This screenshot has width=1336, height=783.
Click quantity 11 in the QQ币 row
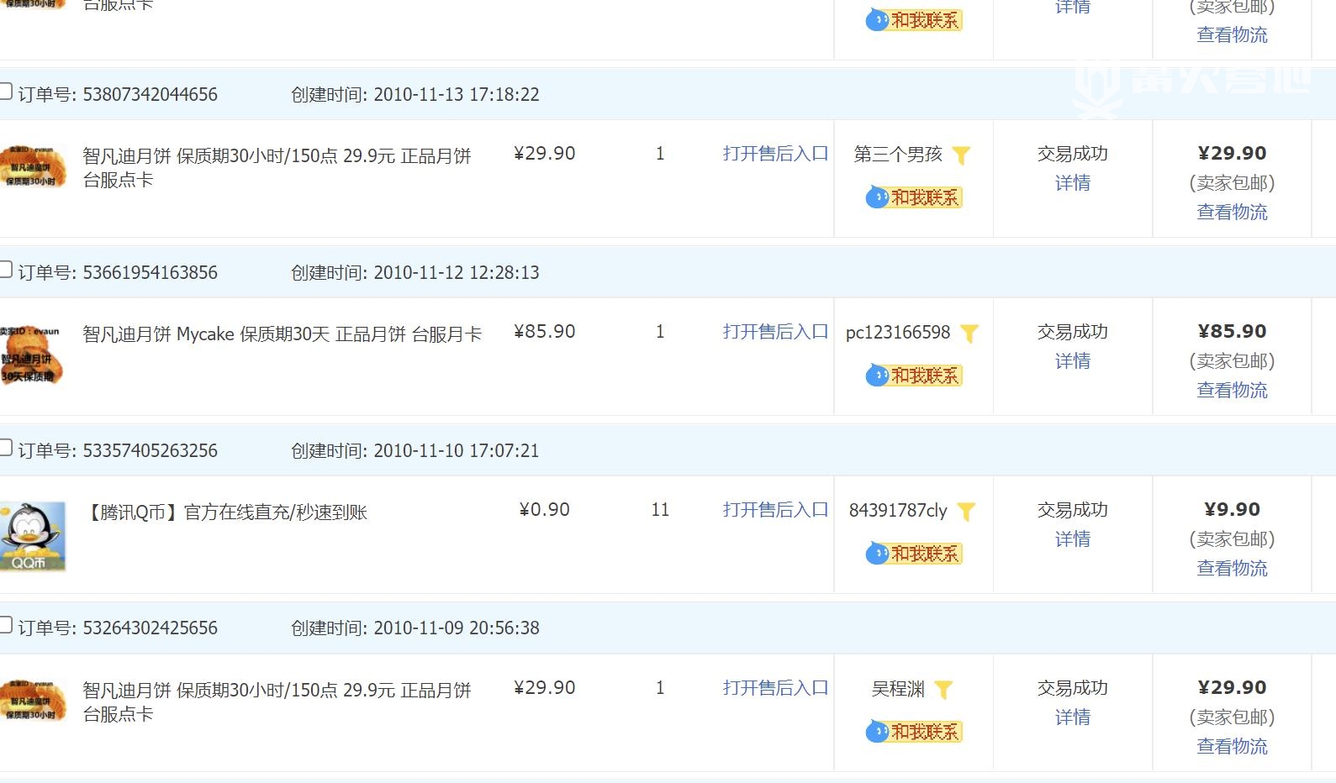tap(660, 510)
